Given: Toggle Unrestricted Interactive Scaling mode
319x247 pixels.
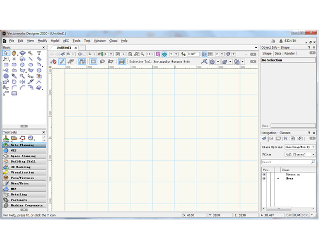Looking at the screenshot, I should tap(71, 61).
